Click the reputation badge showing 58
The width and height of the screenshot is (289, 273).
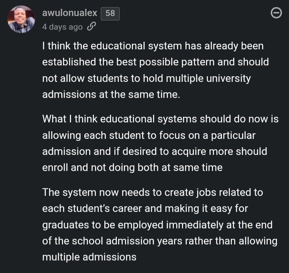110,13
